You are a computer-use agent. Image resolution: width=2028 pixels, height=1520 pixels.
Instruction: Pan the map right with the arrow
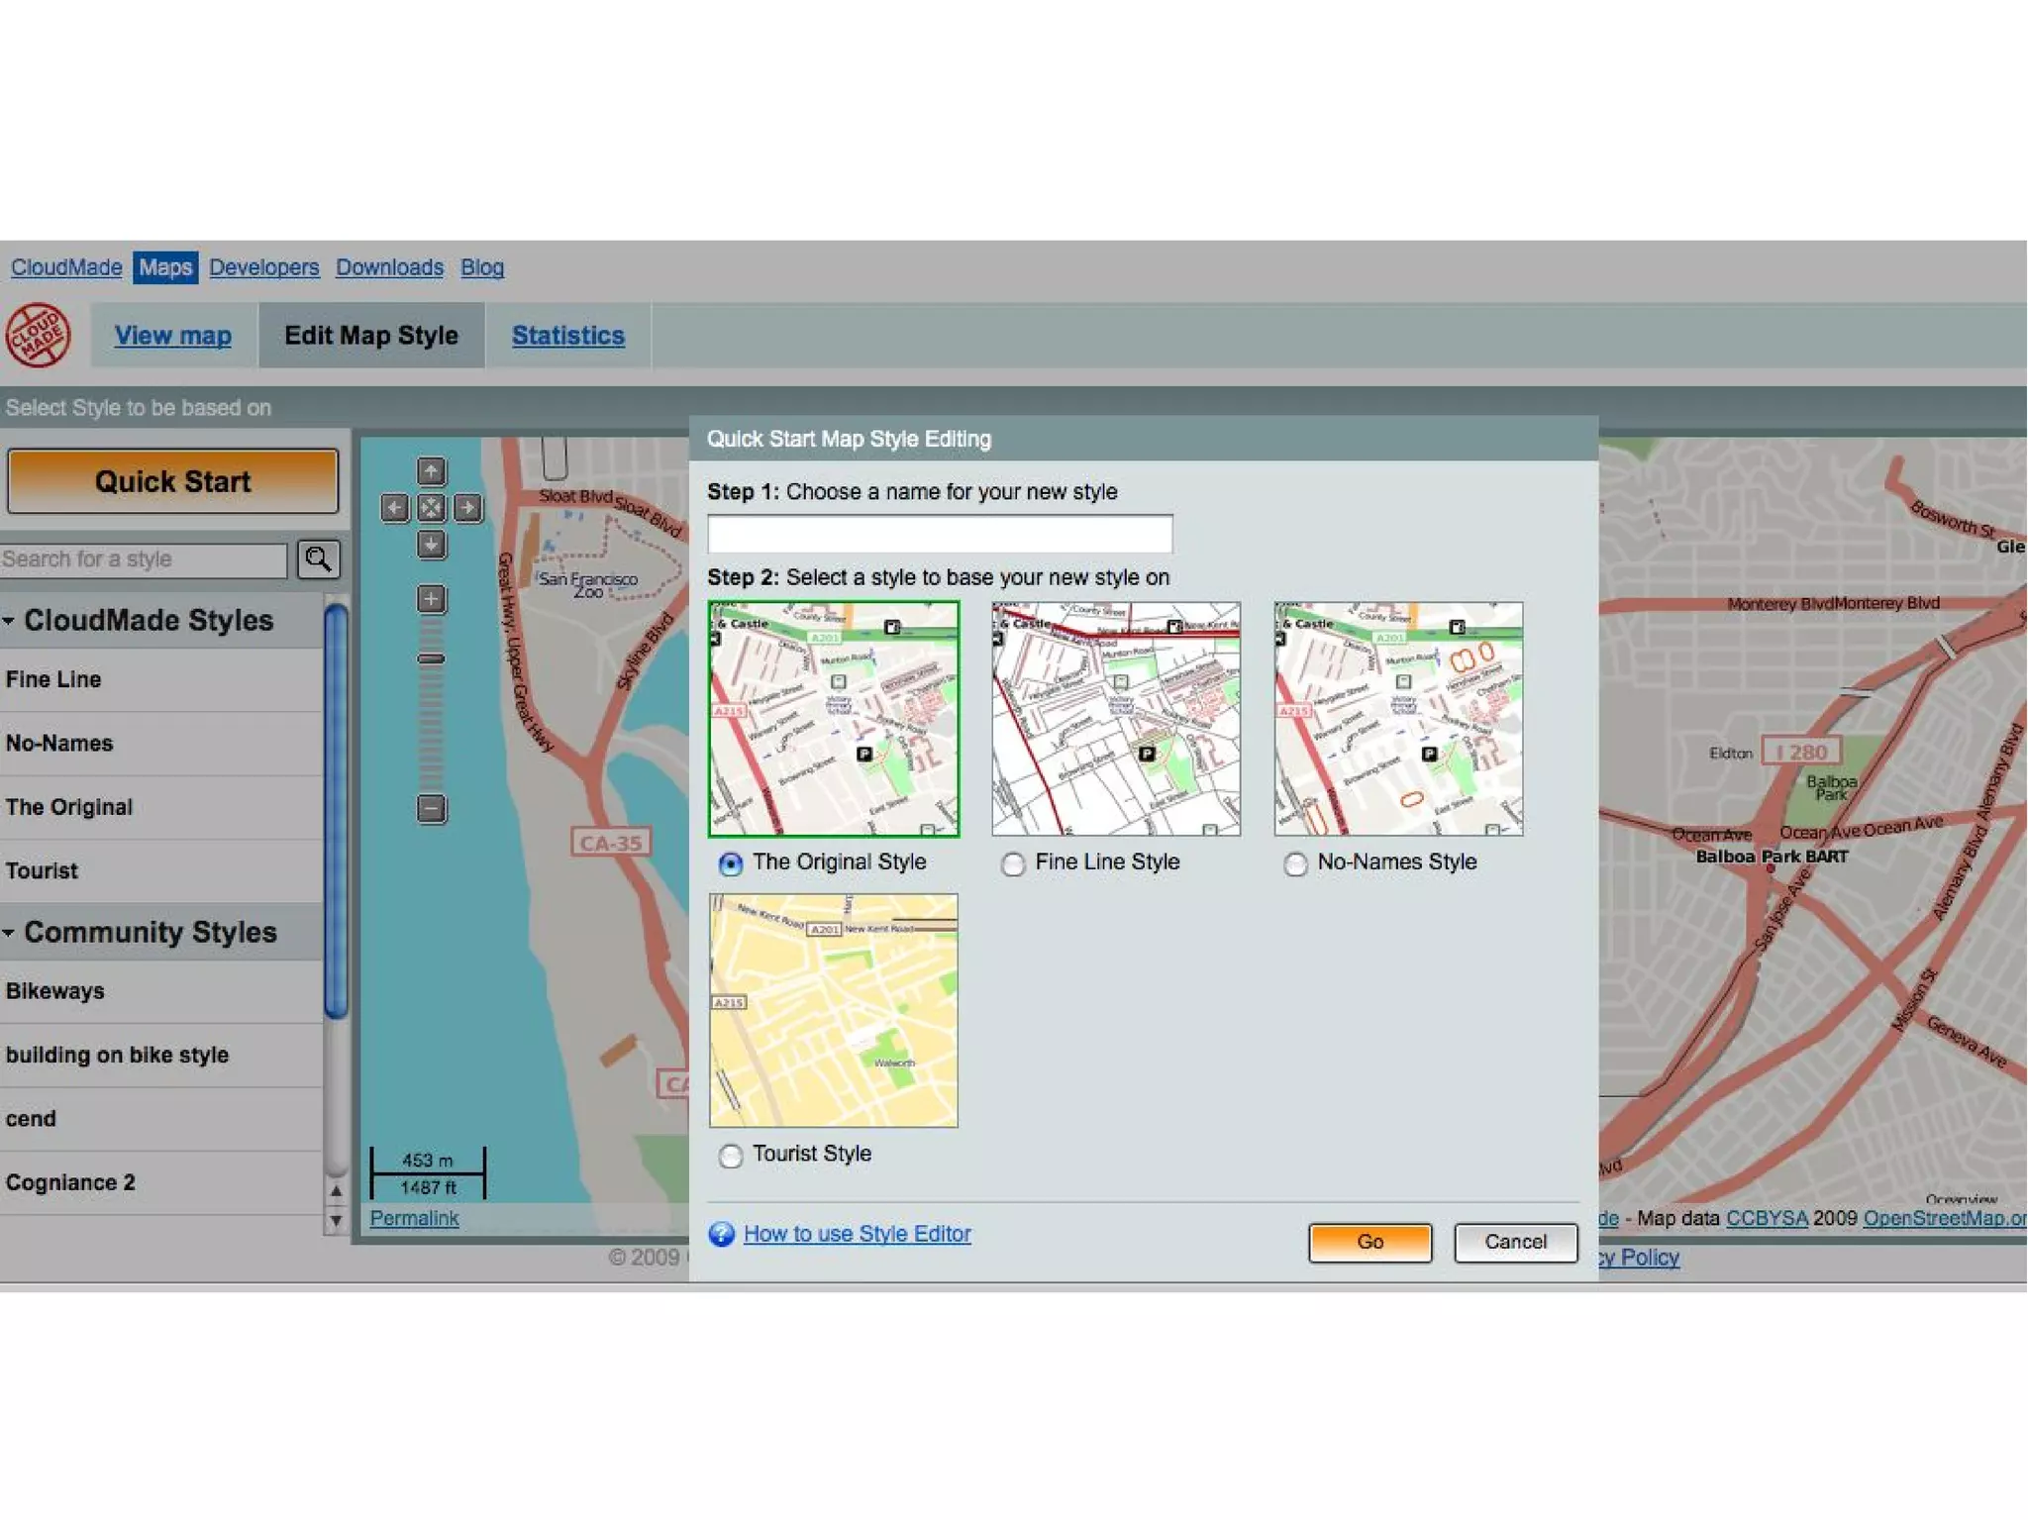point(467,508)
